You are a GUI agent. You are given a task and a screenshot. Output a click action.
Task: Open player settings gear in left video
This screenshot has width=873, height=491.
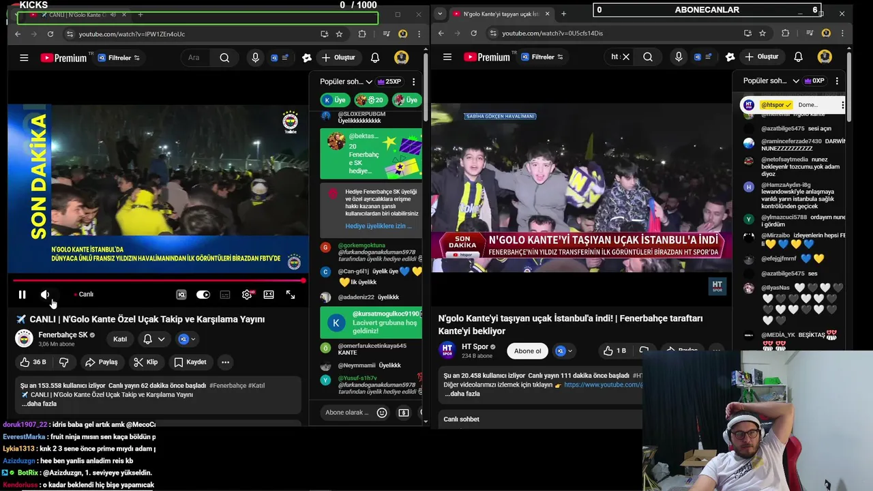(247, 295)
